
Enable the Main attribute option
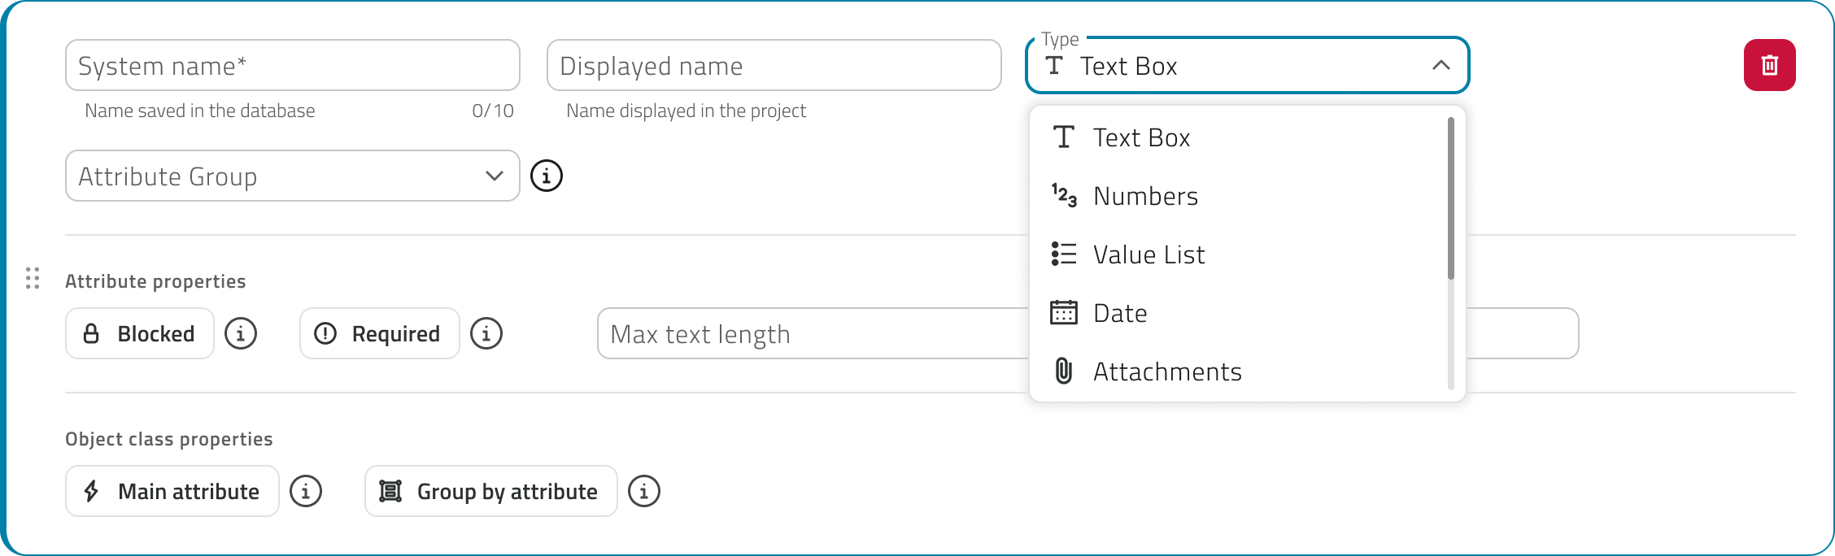172,491
